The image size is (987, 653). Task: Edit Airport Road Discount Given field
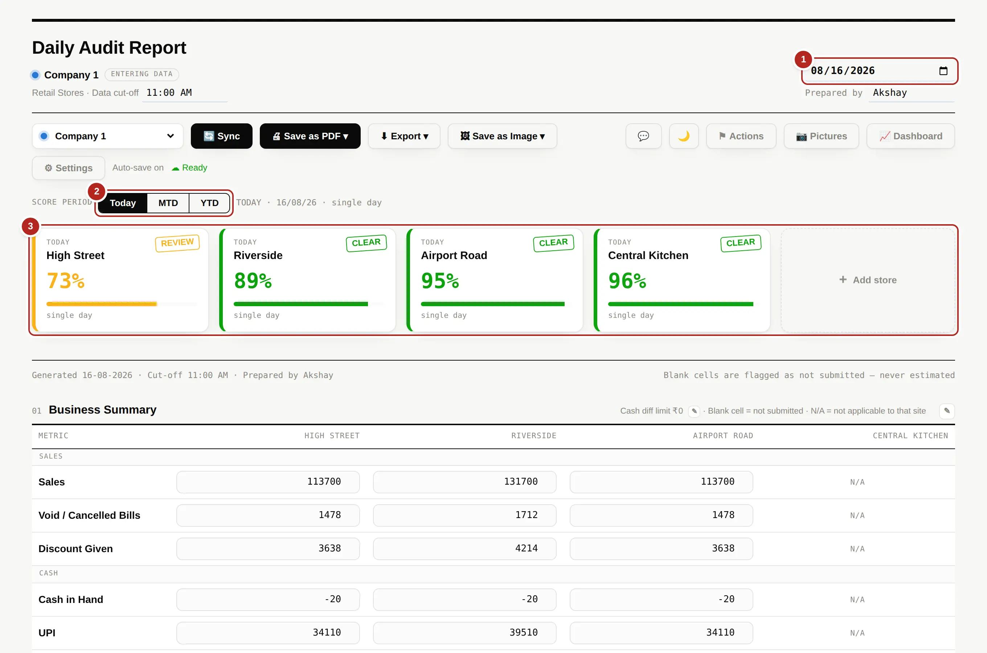(661, 549)
